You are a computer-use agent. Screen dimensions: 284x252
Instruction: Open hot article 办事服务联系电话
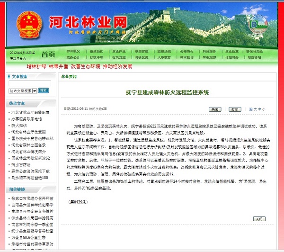[27, 119]
